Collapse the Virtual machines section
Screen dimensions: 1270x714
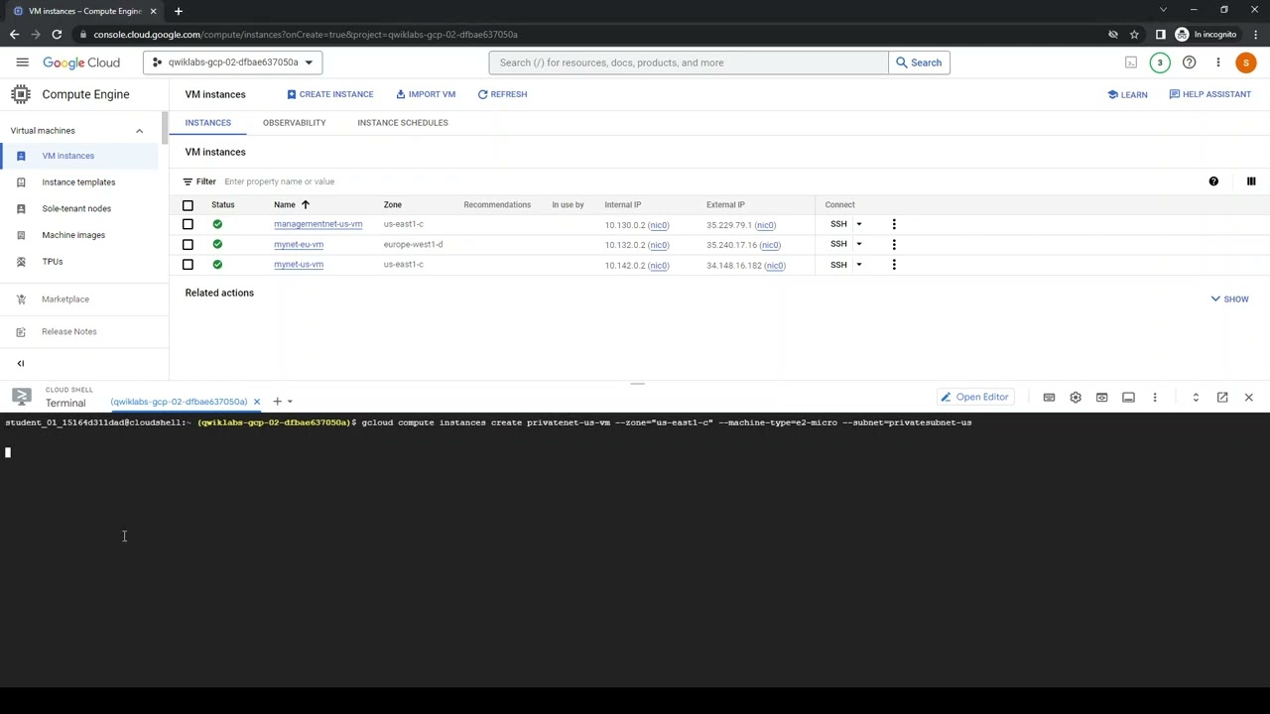tap(139, 131)
